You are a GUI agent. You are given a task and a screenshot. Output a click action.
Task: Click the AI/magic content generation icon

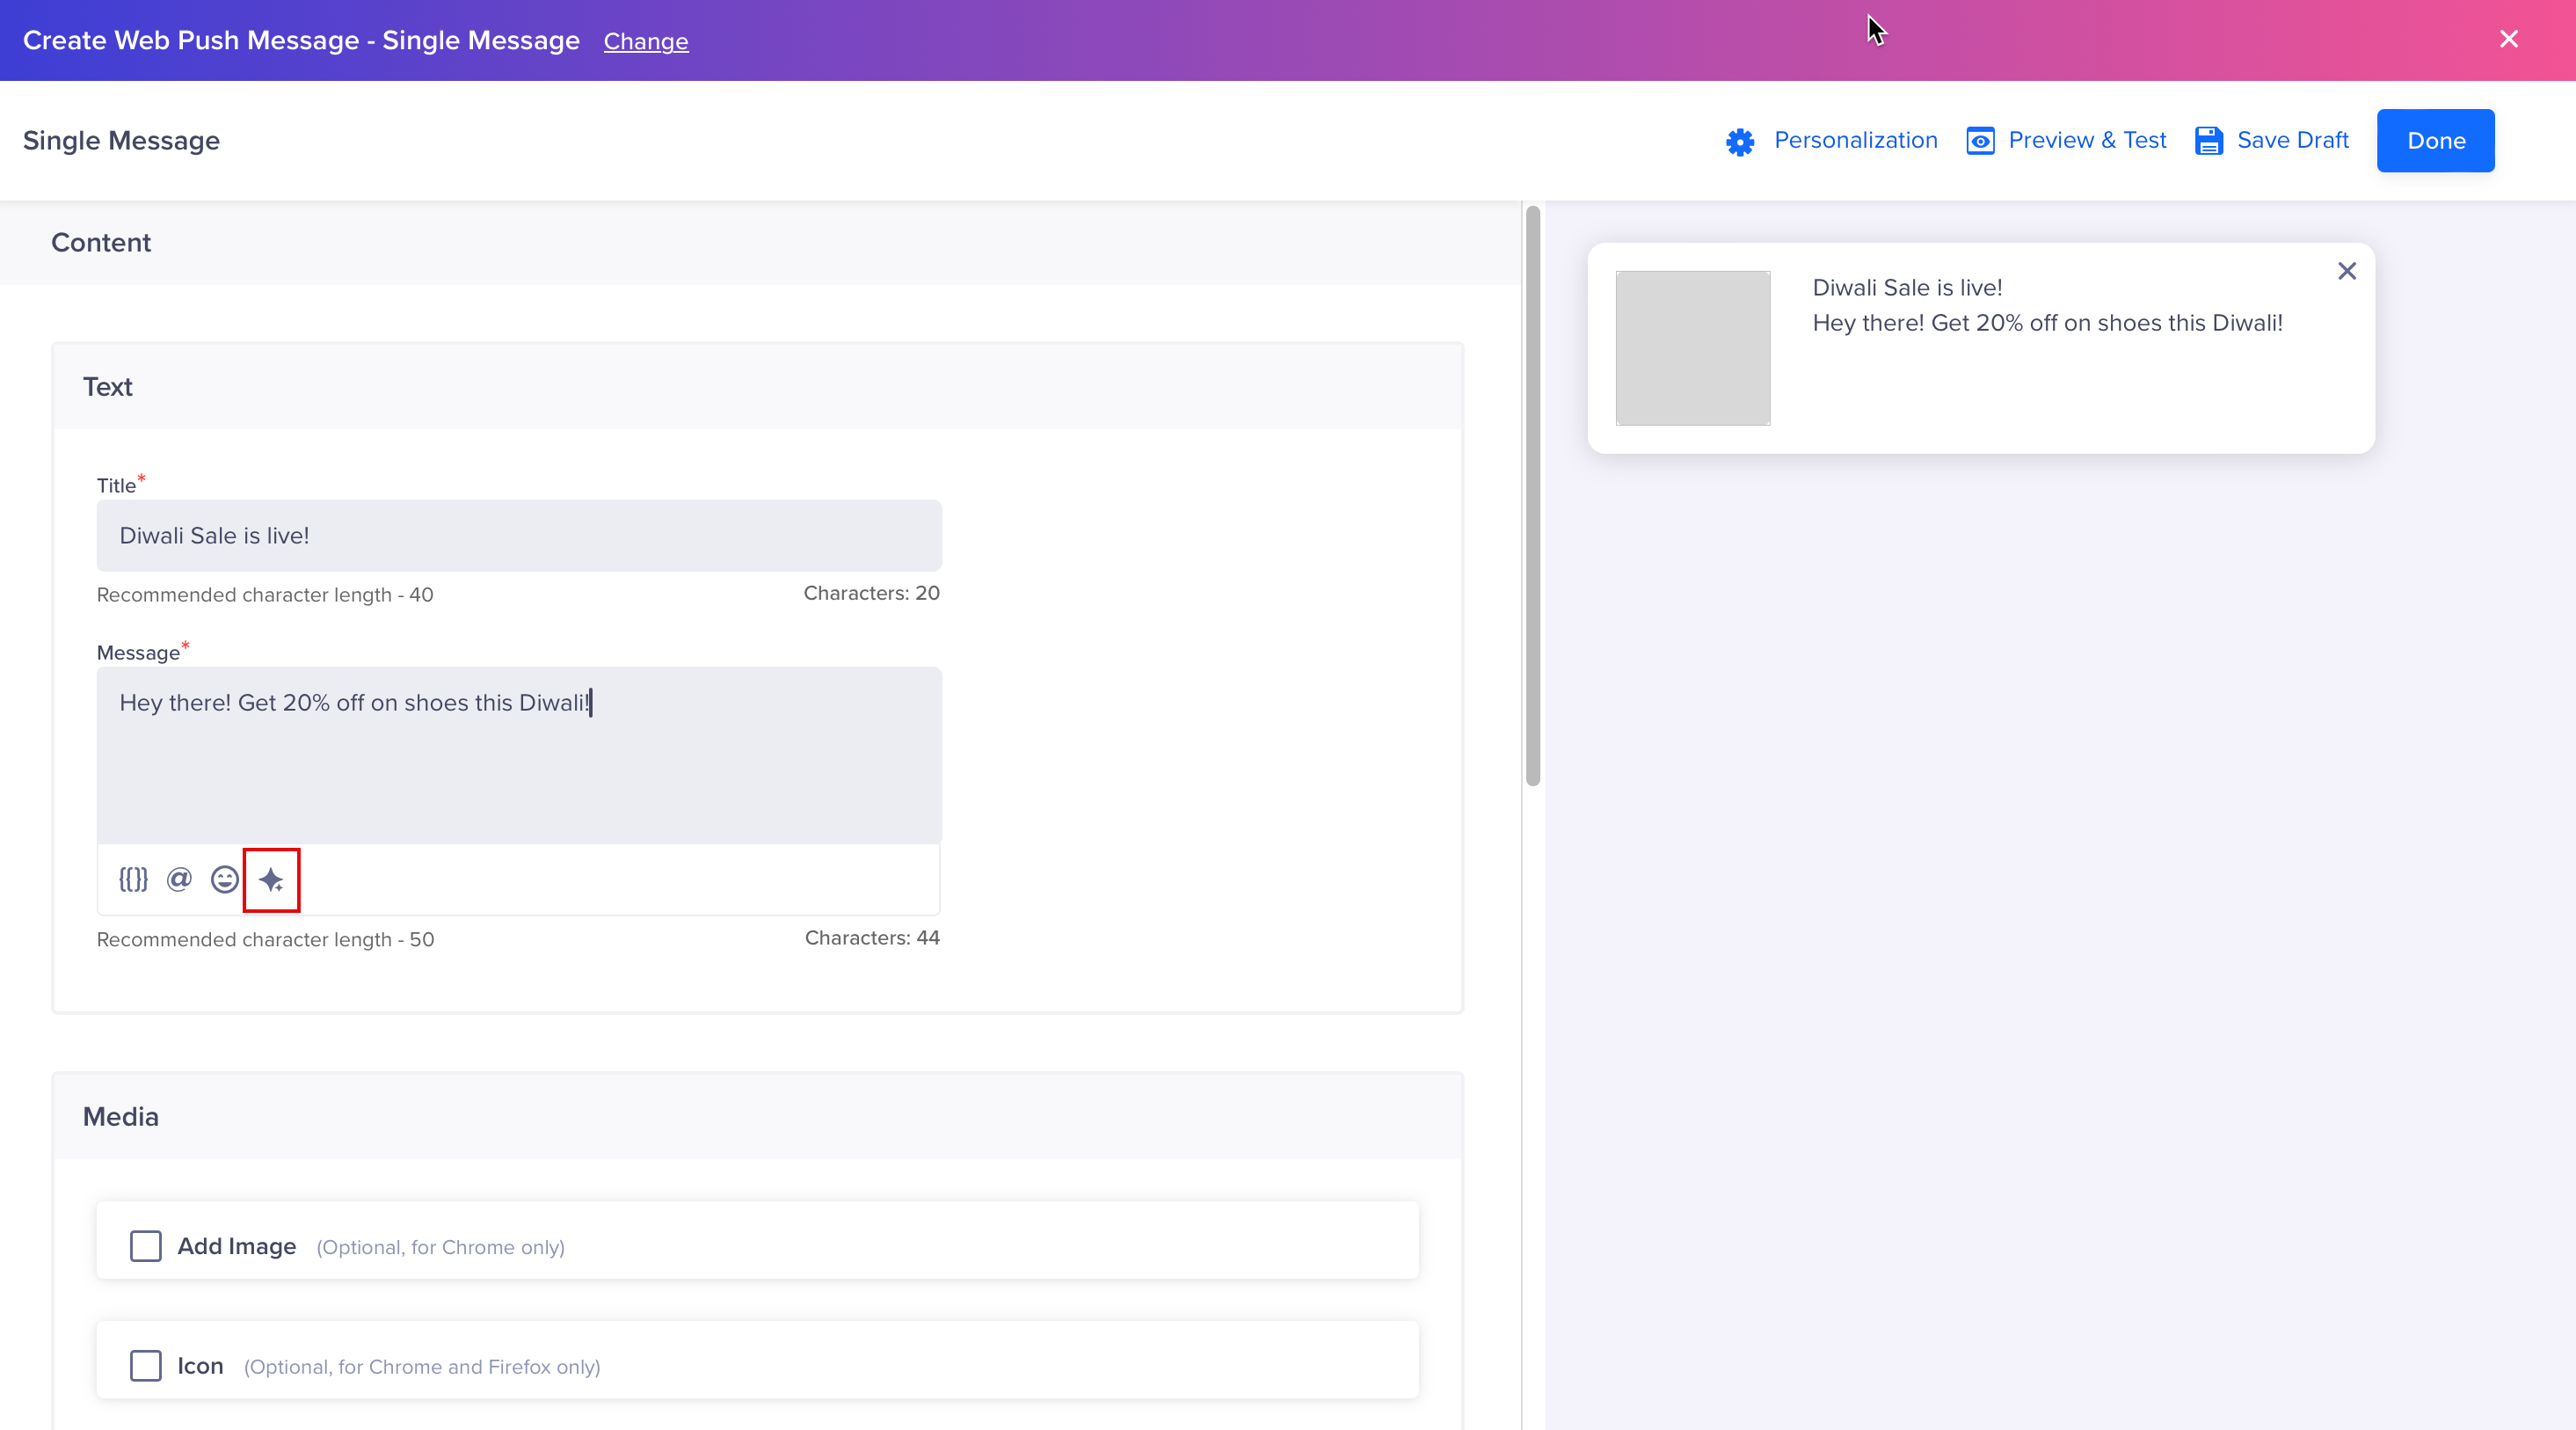[x=271, y=879]
